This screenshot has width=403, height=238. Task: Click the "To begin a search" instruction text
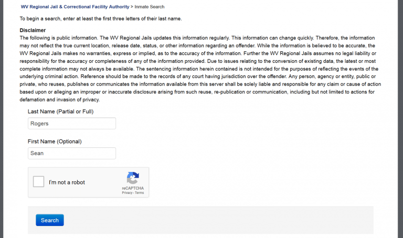click(101, 19)
